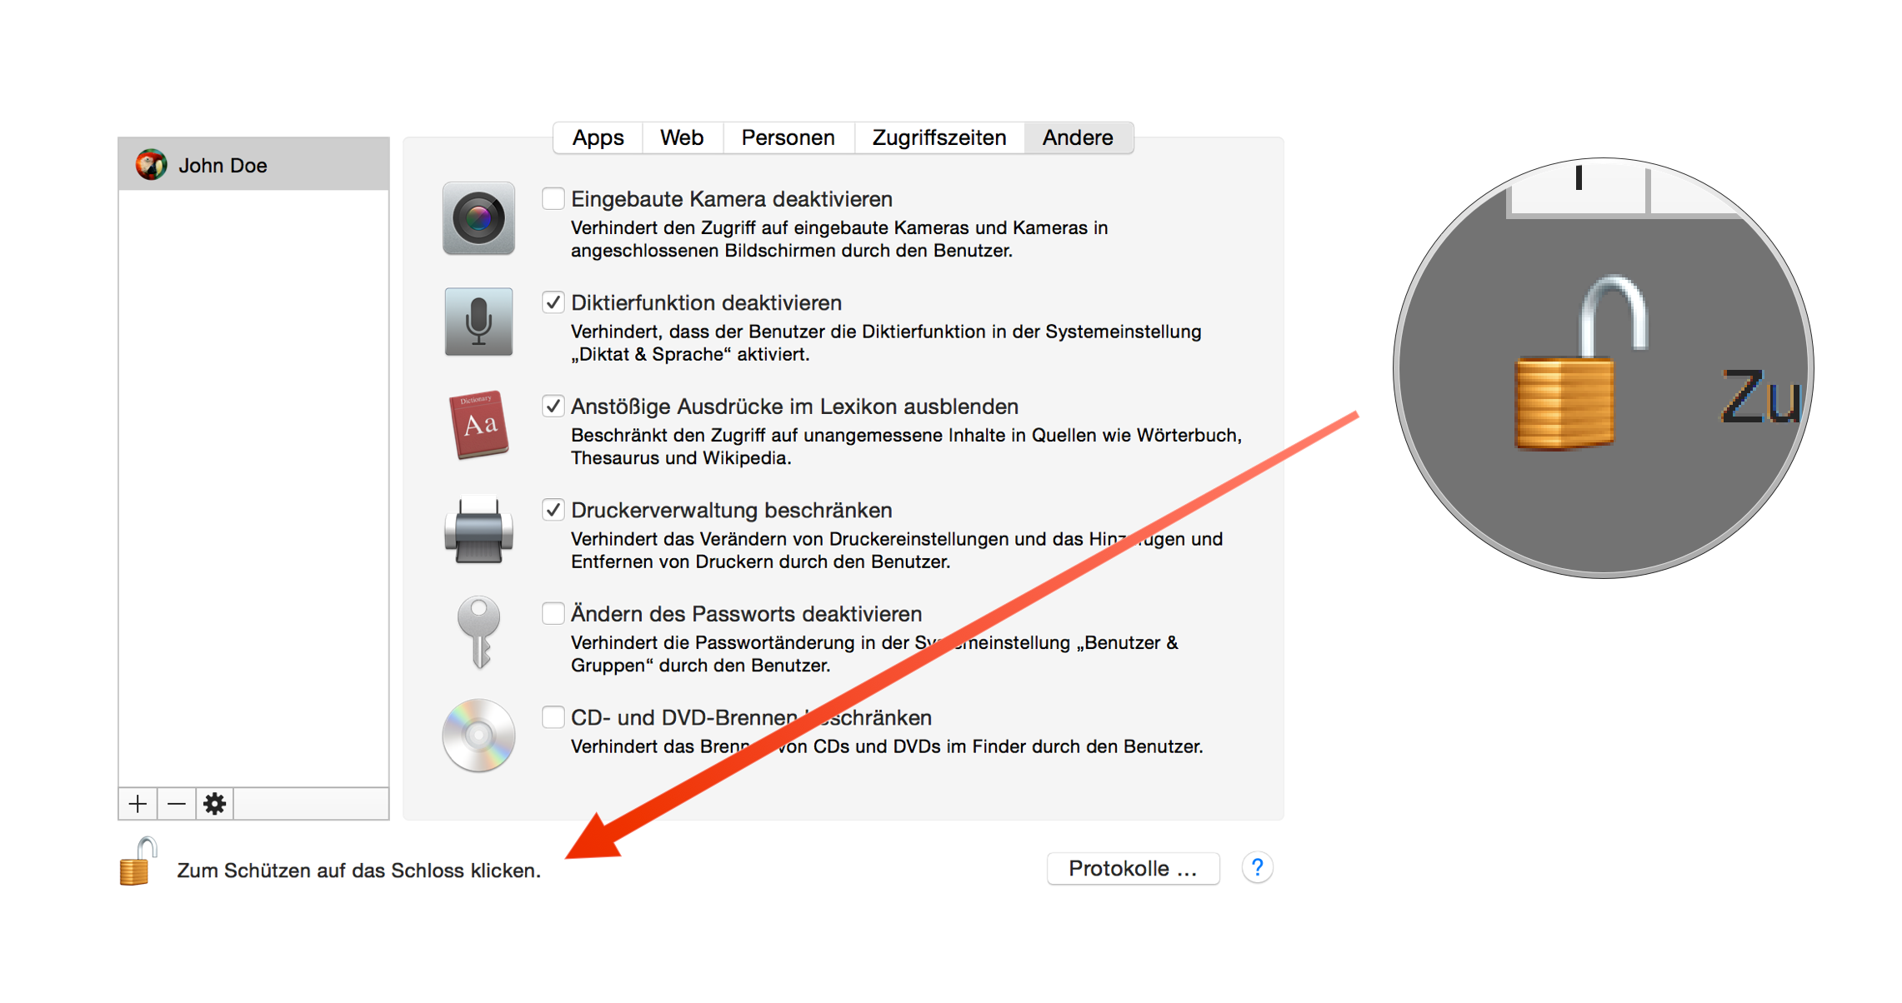
Task: Click John Doe's parrot avatar
Action: pos(153,164)
